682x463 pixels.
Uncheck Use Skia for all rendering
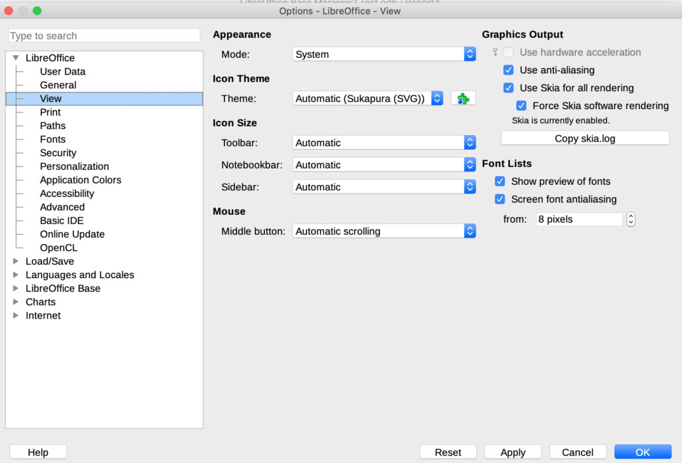tap(508, 88)
